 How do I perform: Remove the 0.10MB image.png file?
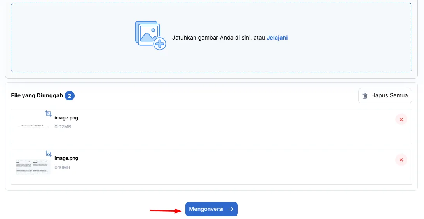[401, 160]
